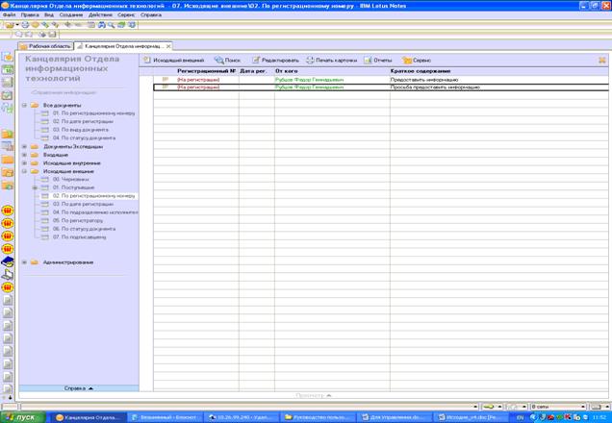Click the print icon in top toolbar
This screenshot has width=612, height=423.
click(25, 25)
